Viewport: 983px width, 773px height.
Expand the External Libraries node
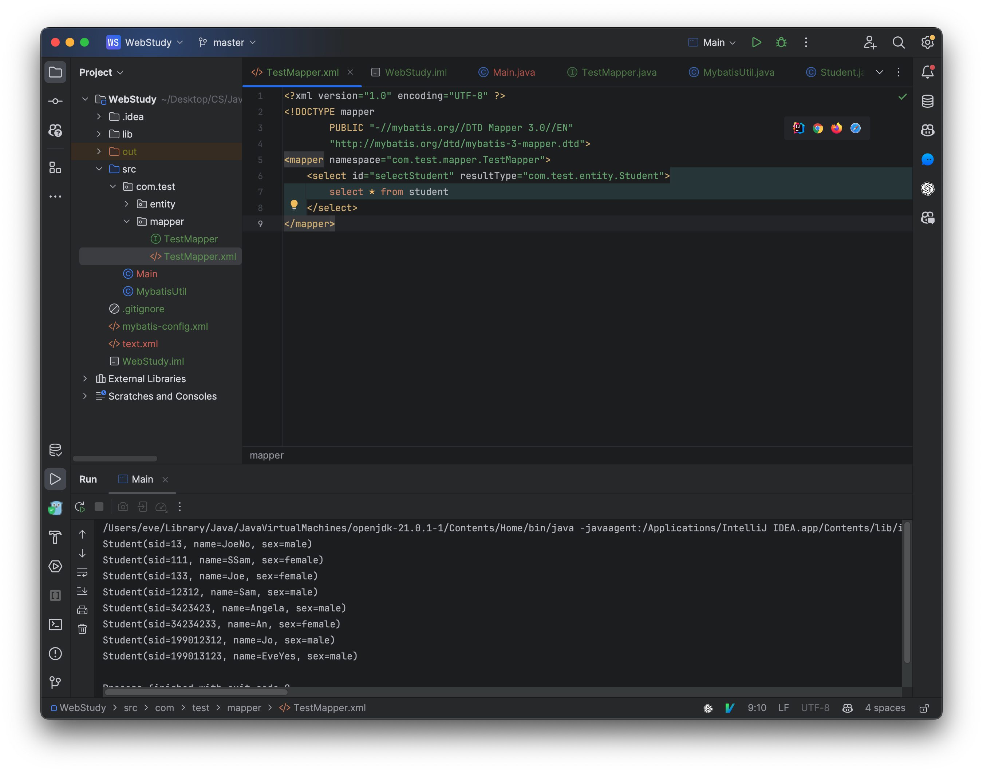pyautogui.click(x=85, y=378)
